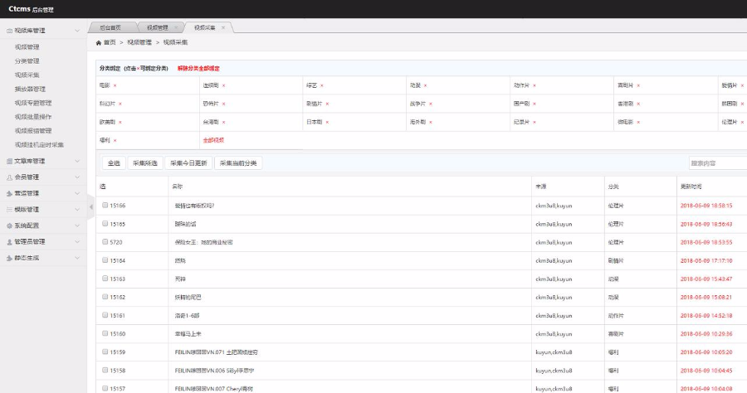Collapse sidebar with the left arrow handle
The image size is (747, 393).
click(x=91, y=207)
